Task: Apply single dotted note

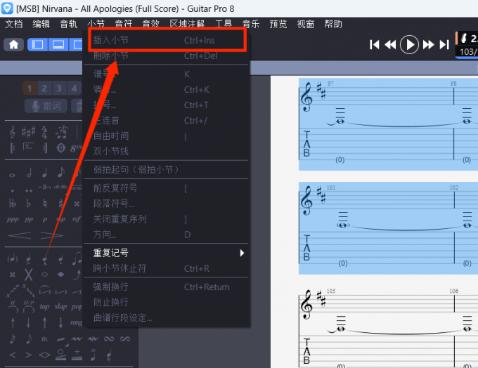Action: point(12,191)
